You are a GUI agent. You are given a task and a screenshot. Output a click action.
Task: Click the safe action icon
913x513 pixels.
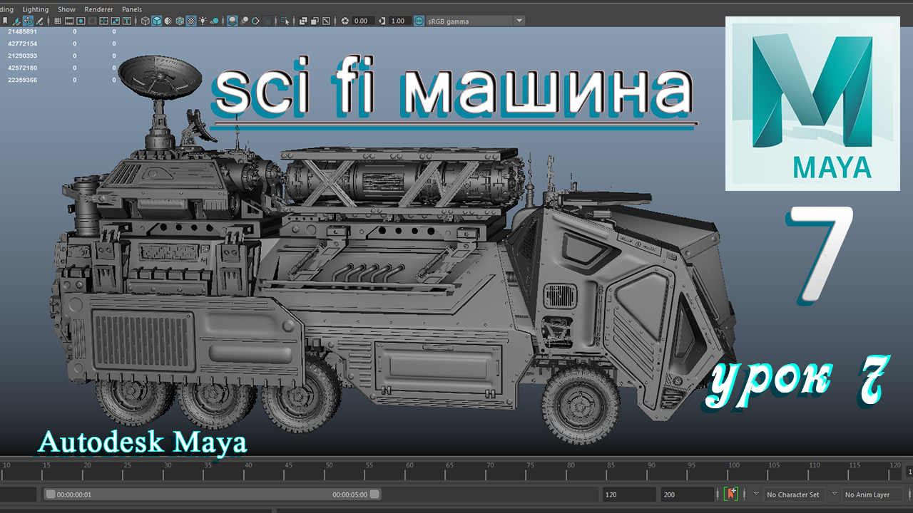[115, 21]
